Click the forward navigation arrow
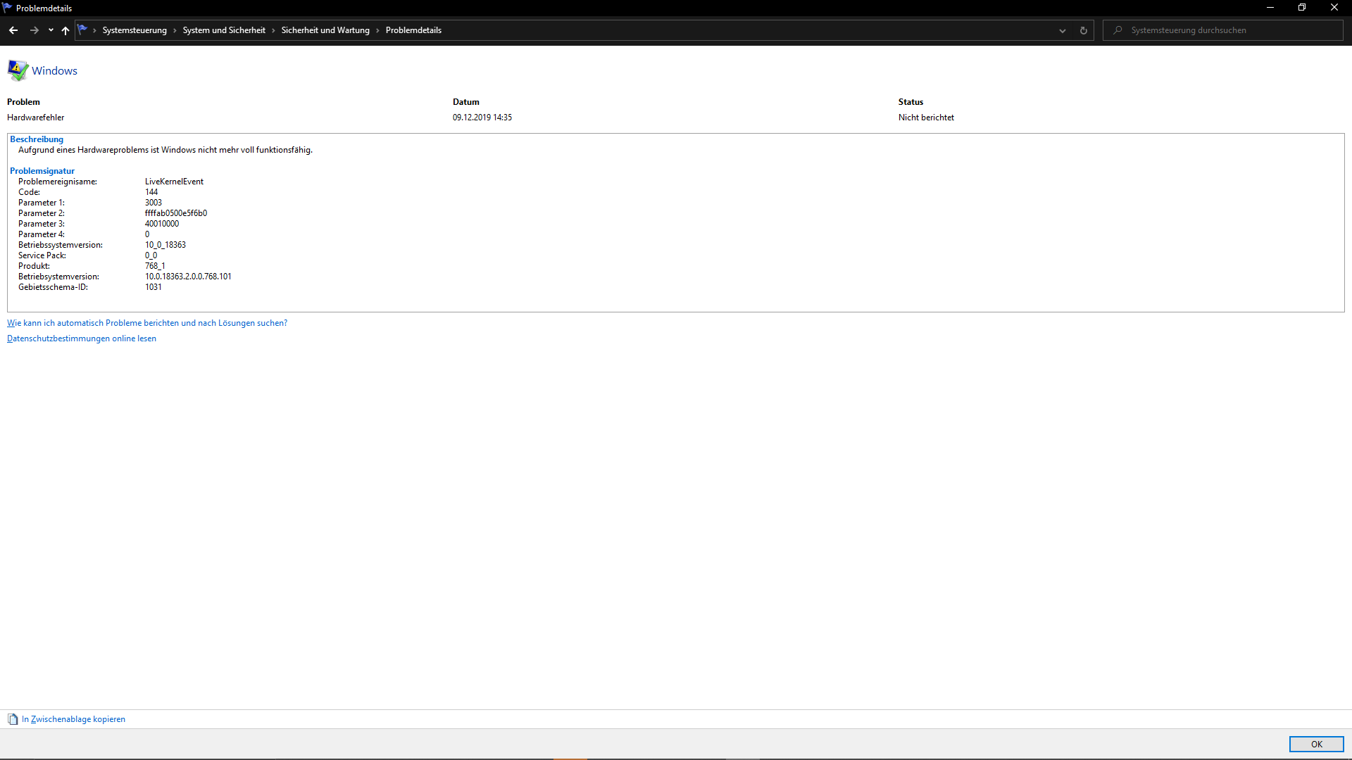Viewport: 1352px width, 760px height. [34, 30]
